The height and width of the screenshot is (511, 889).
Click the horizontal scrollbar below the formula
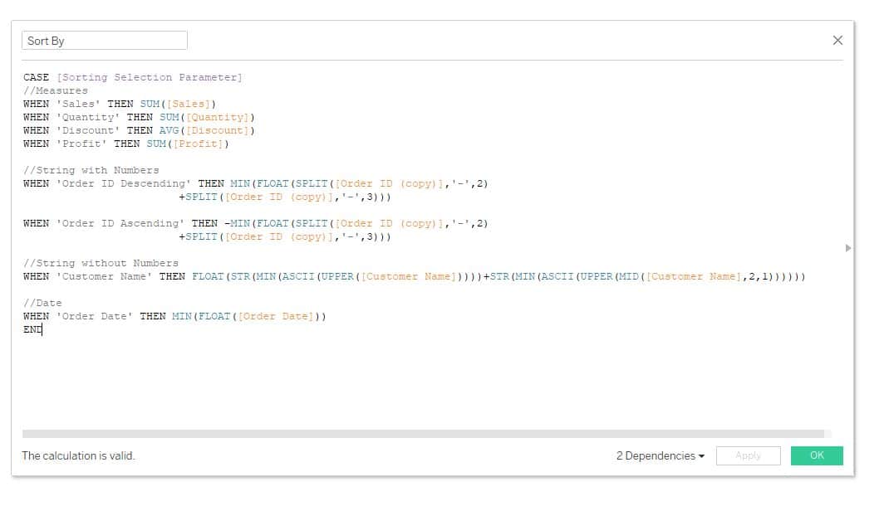[x=423, y=434]
